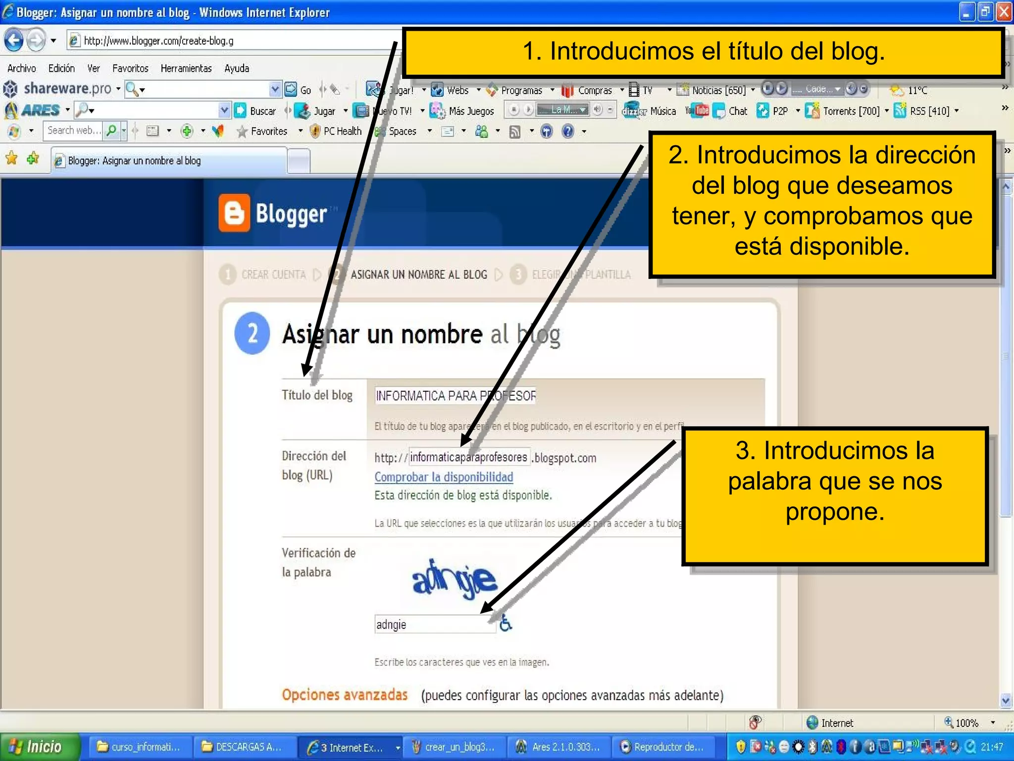Click the PC Health shield icon
1014x761 pixels.
pyautogui.click(x=314, y=131)
